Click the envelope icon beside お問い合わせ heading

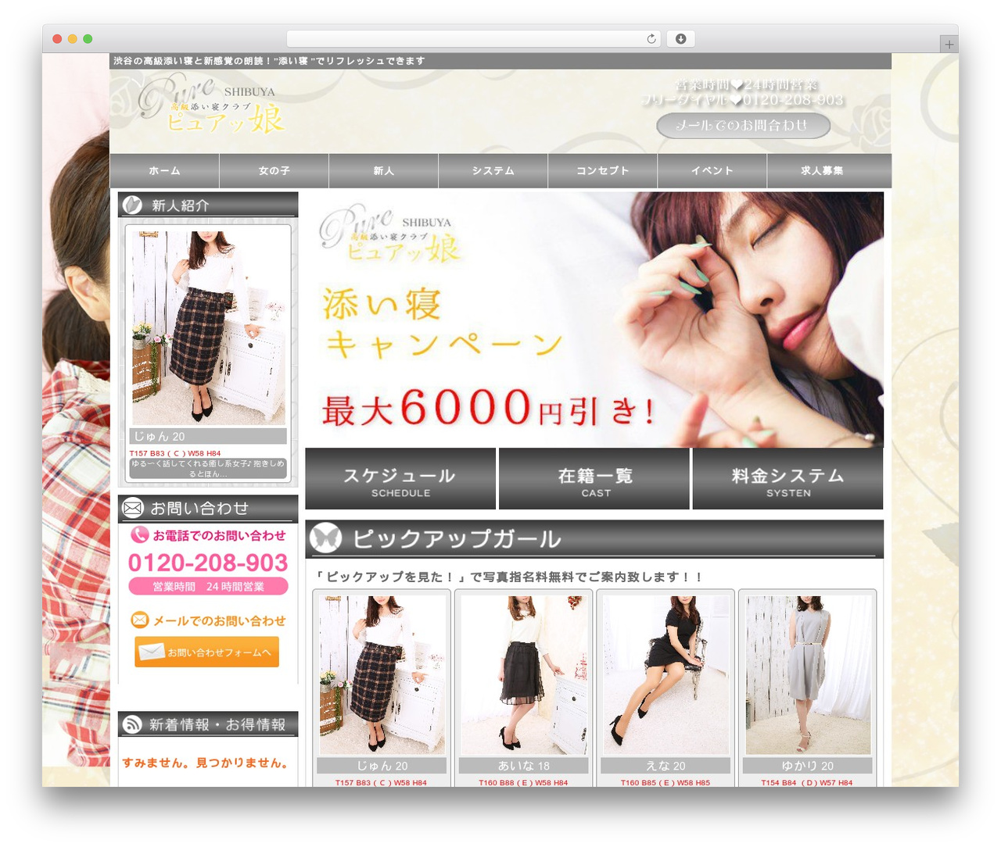tap(133, 509)
